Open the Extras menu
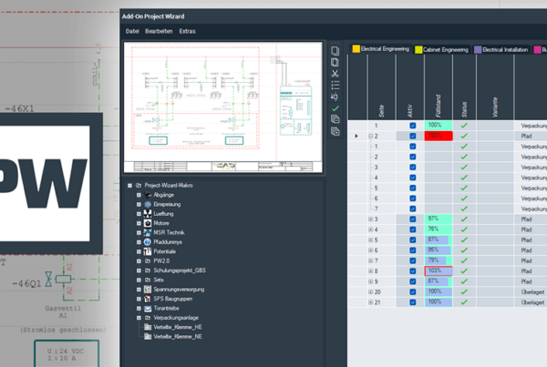The height and width of the screenshot is (367, 547). 187,31
